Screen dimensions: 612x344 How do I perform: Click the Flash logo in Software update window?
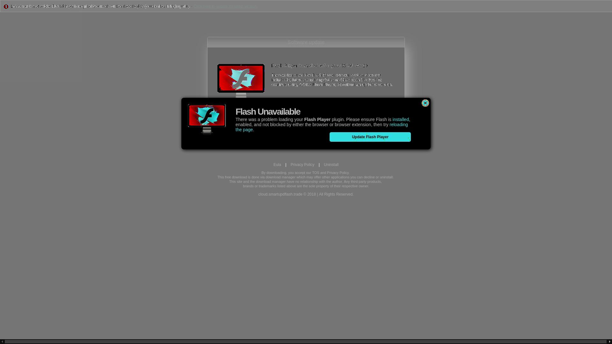click(x=241, y=80)
